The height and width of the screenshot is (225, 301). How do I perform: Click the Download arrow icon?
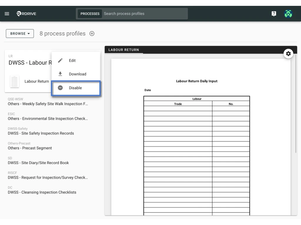[x=60, y=74]
